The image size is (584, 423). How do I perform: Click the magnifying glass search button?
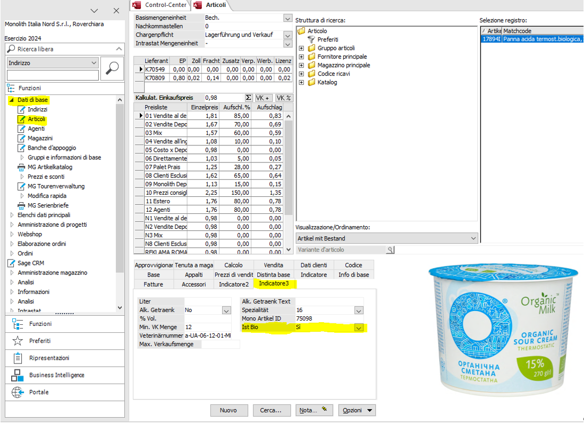pos(112,68)
